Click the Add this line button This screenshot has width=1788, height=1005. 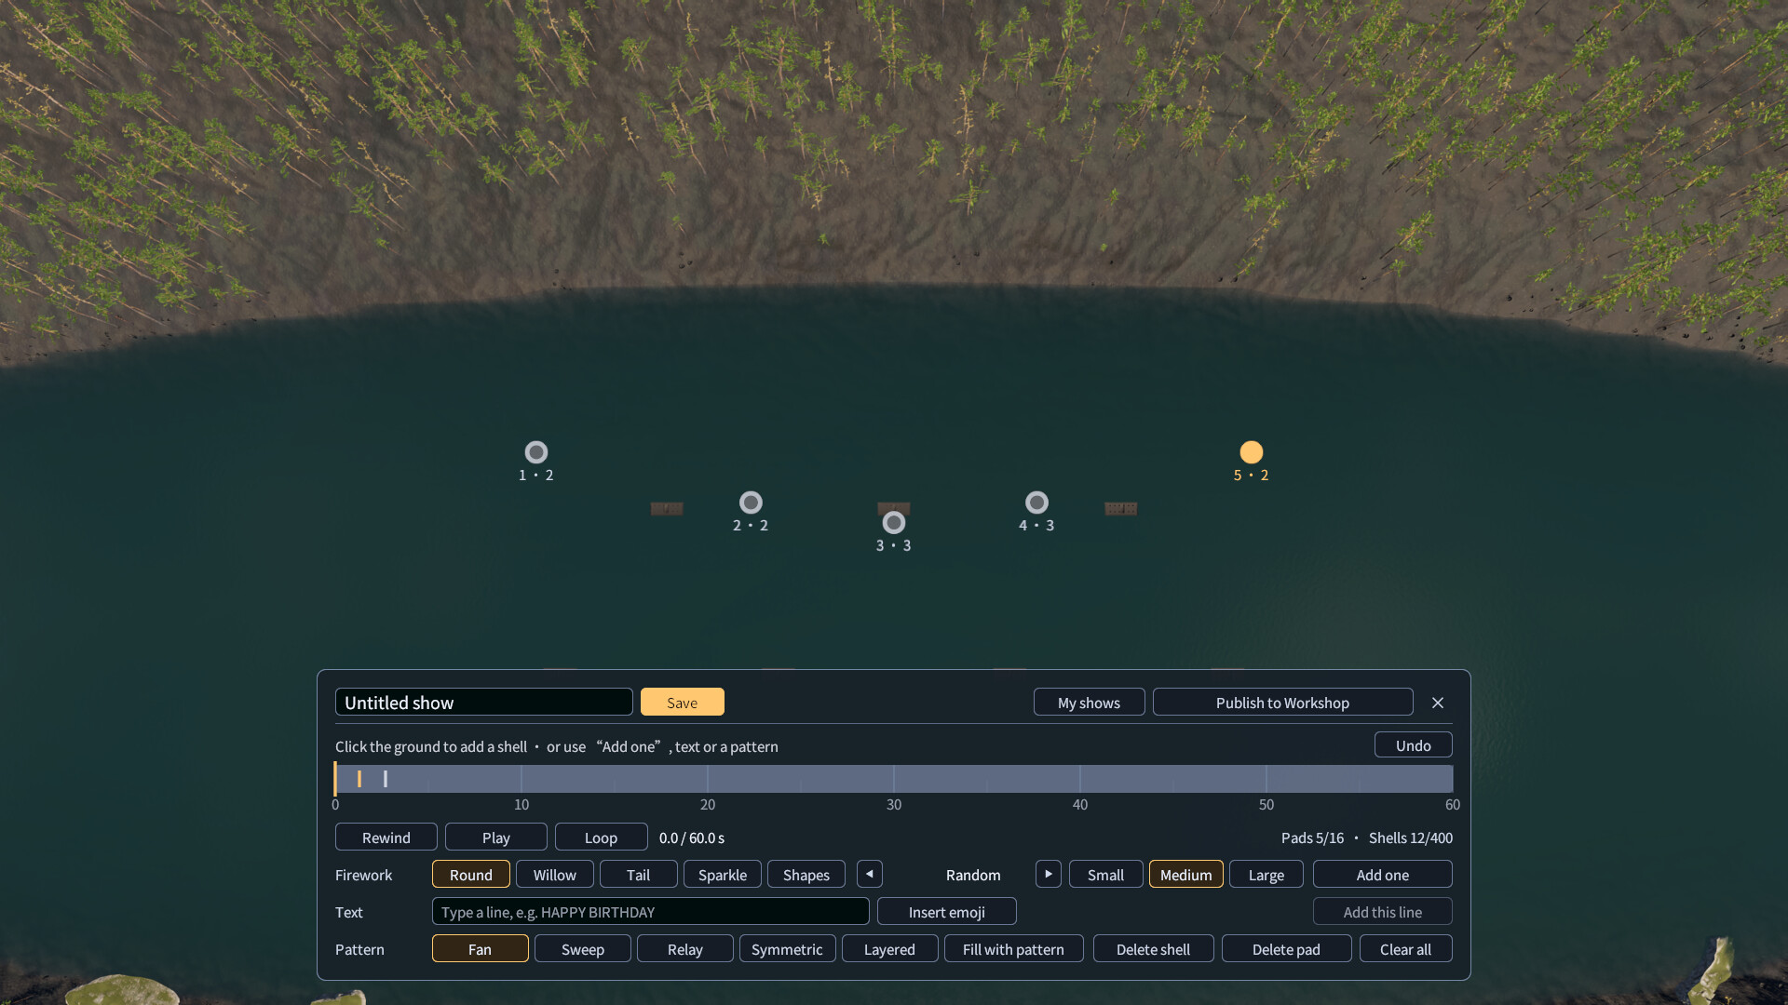click(1383, 911)
